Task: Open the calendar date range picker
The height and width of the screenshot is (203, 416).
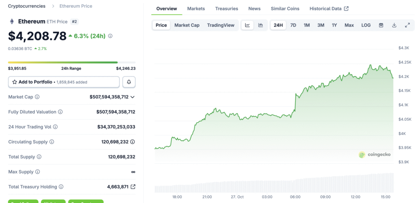Action: 381,25
